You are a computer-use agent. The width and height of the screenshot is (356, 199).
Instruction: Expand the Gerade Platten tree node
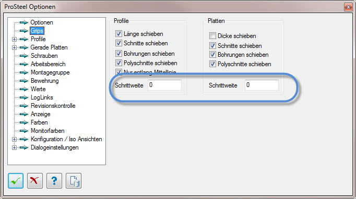tap(14, 47)
